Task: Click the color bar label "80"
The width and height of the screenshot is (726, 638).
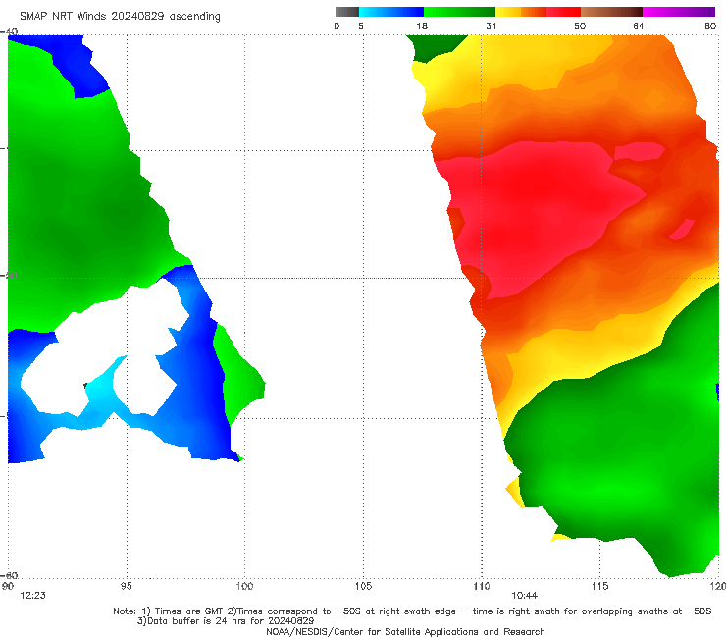Action: (x=710, y=26)
